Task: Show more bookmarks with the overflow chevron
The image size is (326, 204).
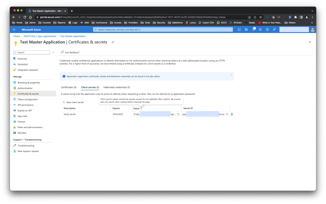Action: click(312, 23)
